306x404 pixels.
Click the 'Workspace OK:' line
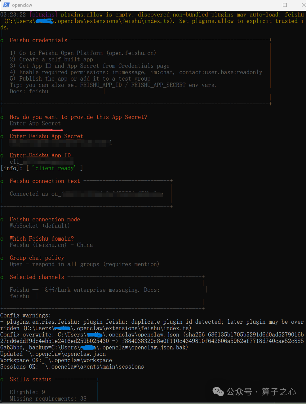56,360
